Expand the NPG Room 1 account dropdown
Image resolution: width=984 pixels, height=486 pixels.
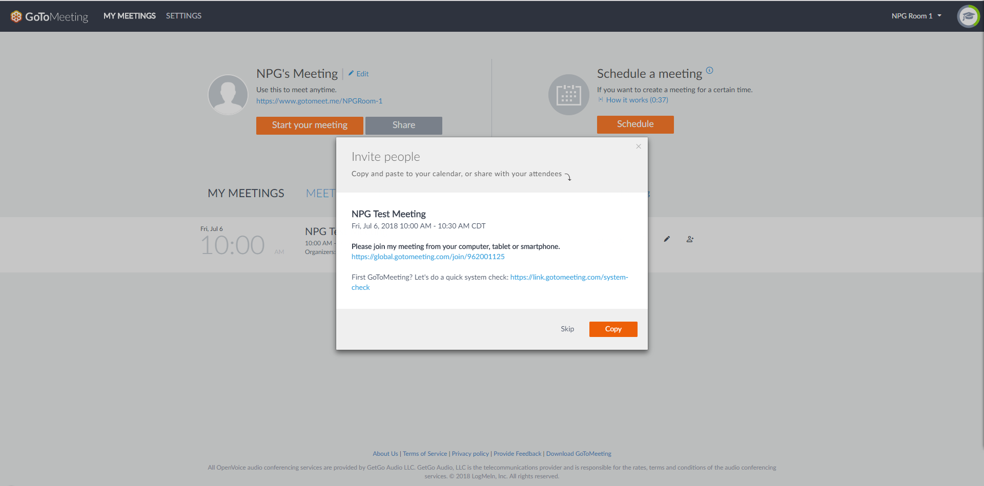click(916, 16)
